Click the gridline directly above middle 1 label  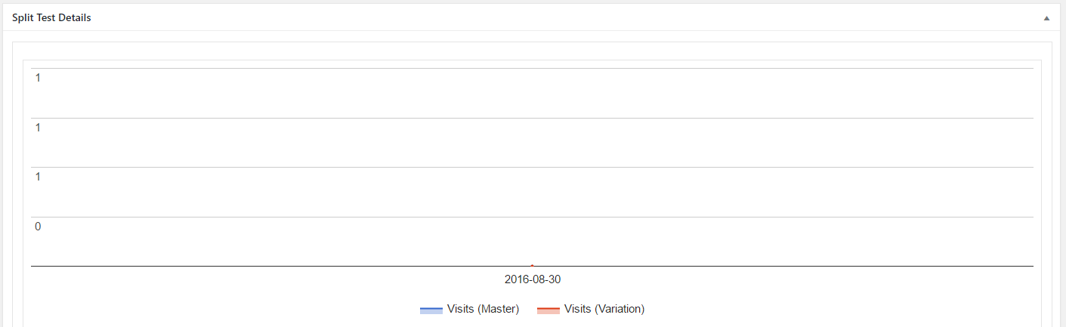tap(532, 118)
